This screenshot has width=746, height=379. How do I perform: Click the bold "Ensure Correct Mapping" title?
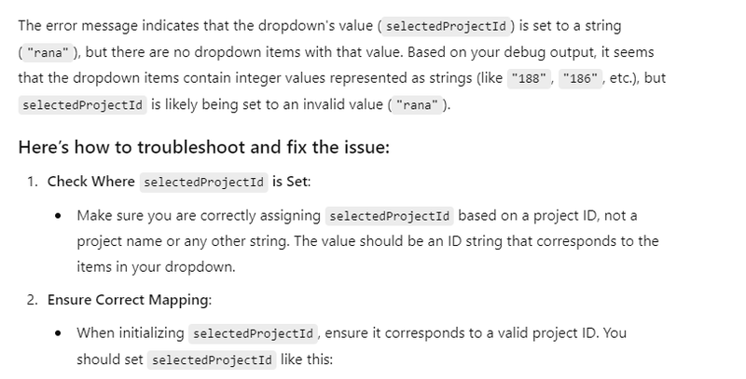tap(128, 300)
